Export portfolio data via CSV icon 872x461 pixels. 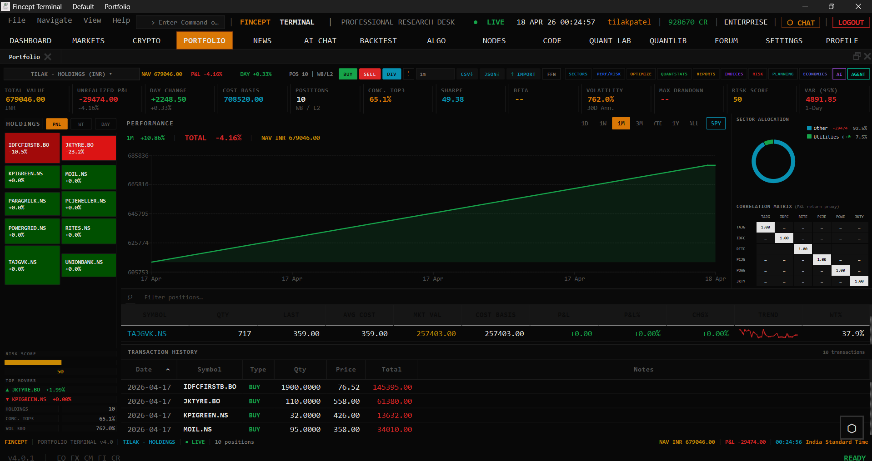(467, 74)
